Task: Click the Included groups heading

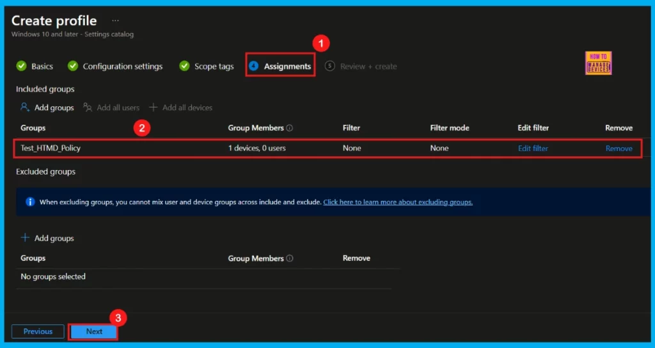Action: (x=45, y=89)
